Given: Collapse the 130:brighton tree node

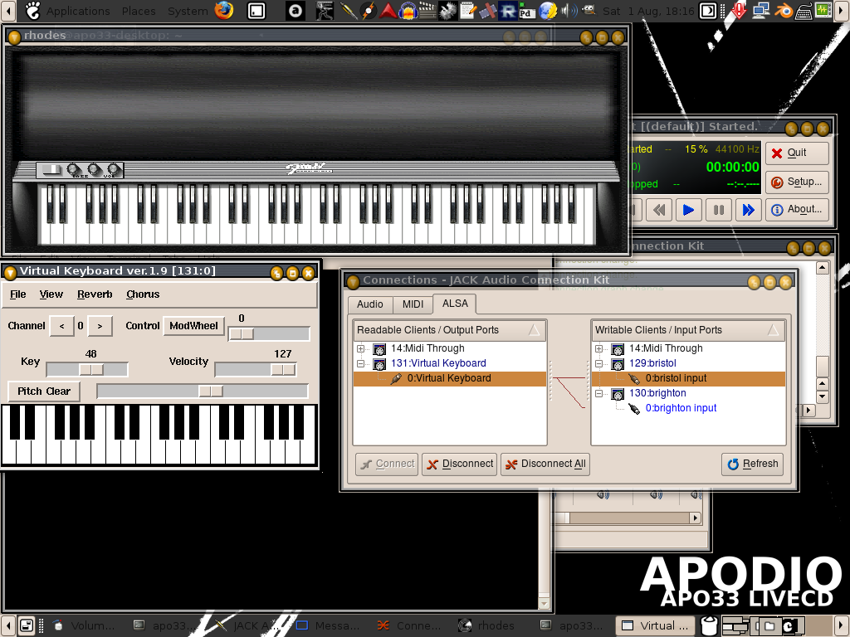Looking at the screenshot, I should 599,393.
